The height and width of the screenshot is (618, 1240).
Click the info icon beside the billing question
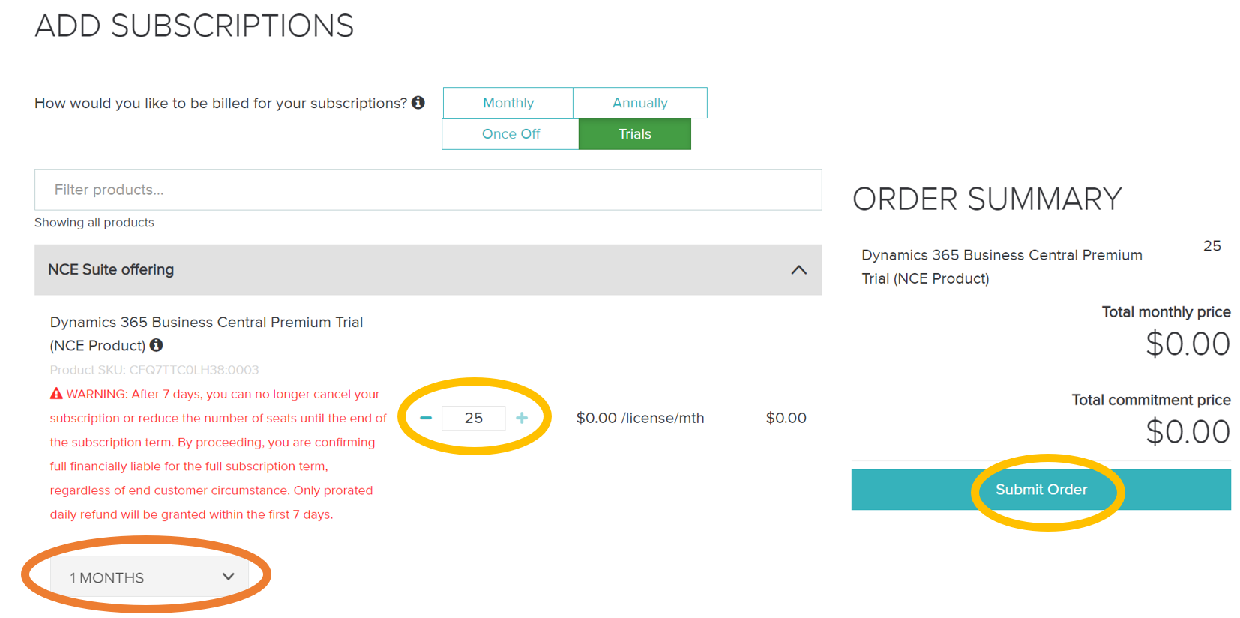[x=420, y=102]
